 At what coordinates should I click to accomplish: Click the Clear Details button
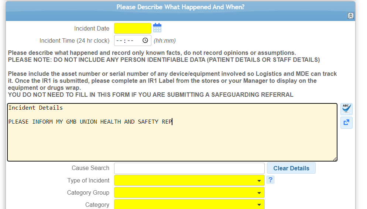point(291,168)
